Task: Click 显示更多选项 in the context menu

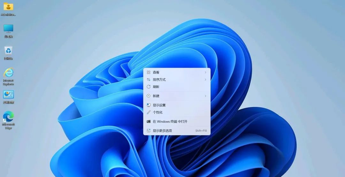Action: pyautogui.click(x=177, y=131)
